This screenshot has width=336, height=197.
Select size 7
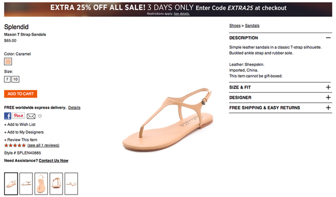[7, 79]
